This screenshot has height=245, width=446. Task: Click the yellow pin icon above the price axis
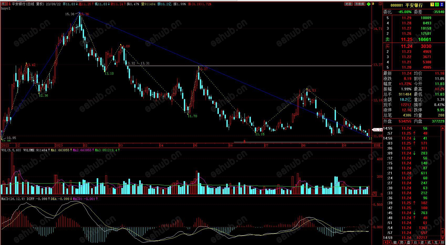click(373, 4)
